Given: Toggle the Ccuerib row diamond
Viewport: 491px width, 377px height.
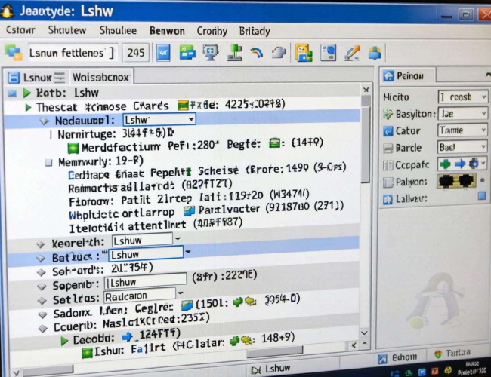Looking at the screenshot, I should pyautogui.click(x=42, y=329).
